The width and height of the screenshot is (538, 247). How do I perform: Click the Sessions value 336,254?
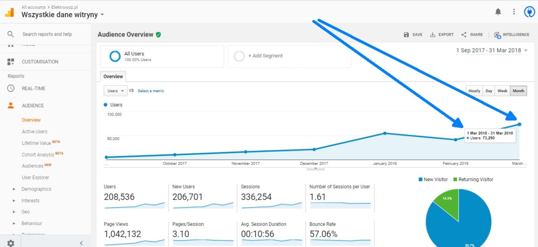[x=256, y=197]
